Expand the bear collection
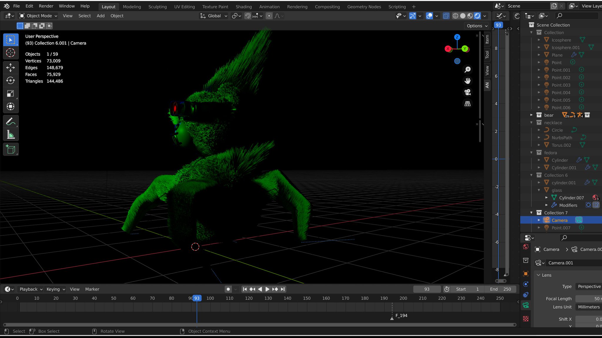The image size is (602, 338). click(531, 115)
